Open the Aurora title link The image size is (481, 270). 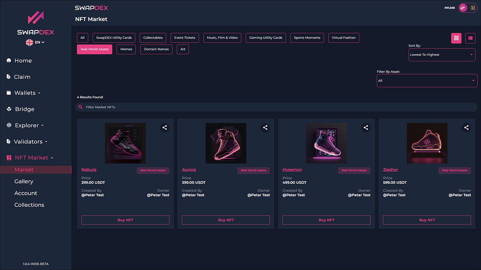click(189, 170)
